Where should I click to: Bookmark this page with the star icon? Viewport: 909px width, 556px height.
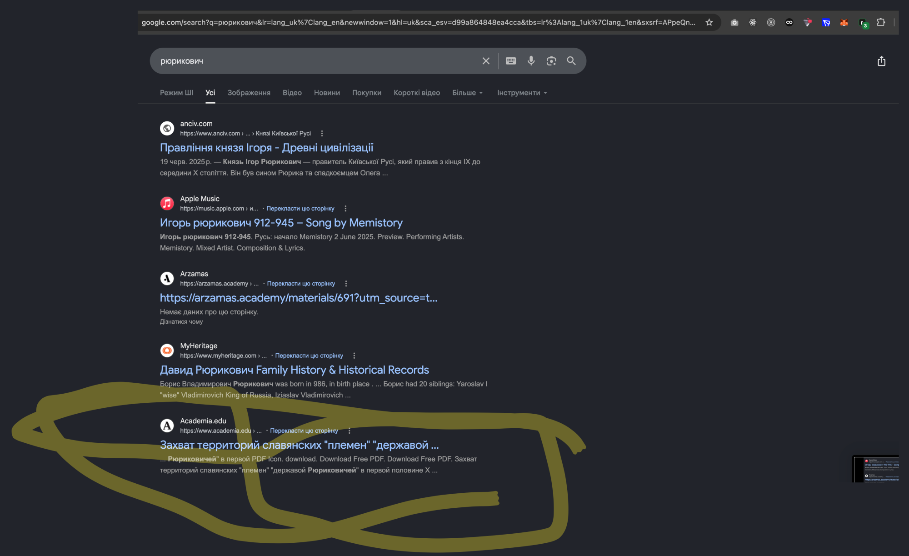709,22
